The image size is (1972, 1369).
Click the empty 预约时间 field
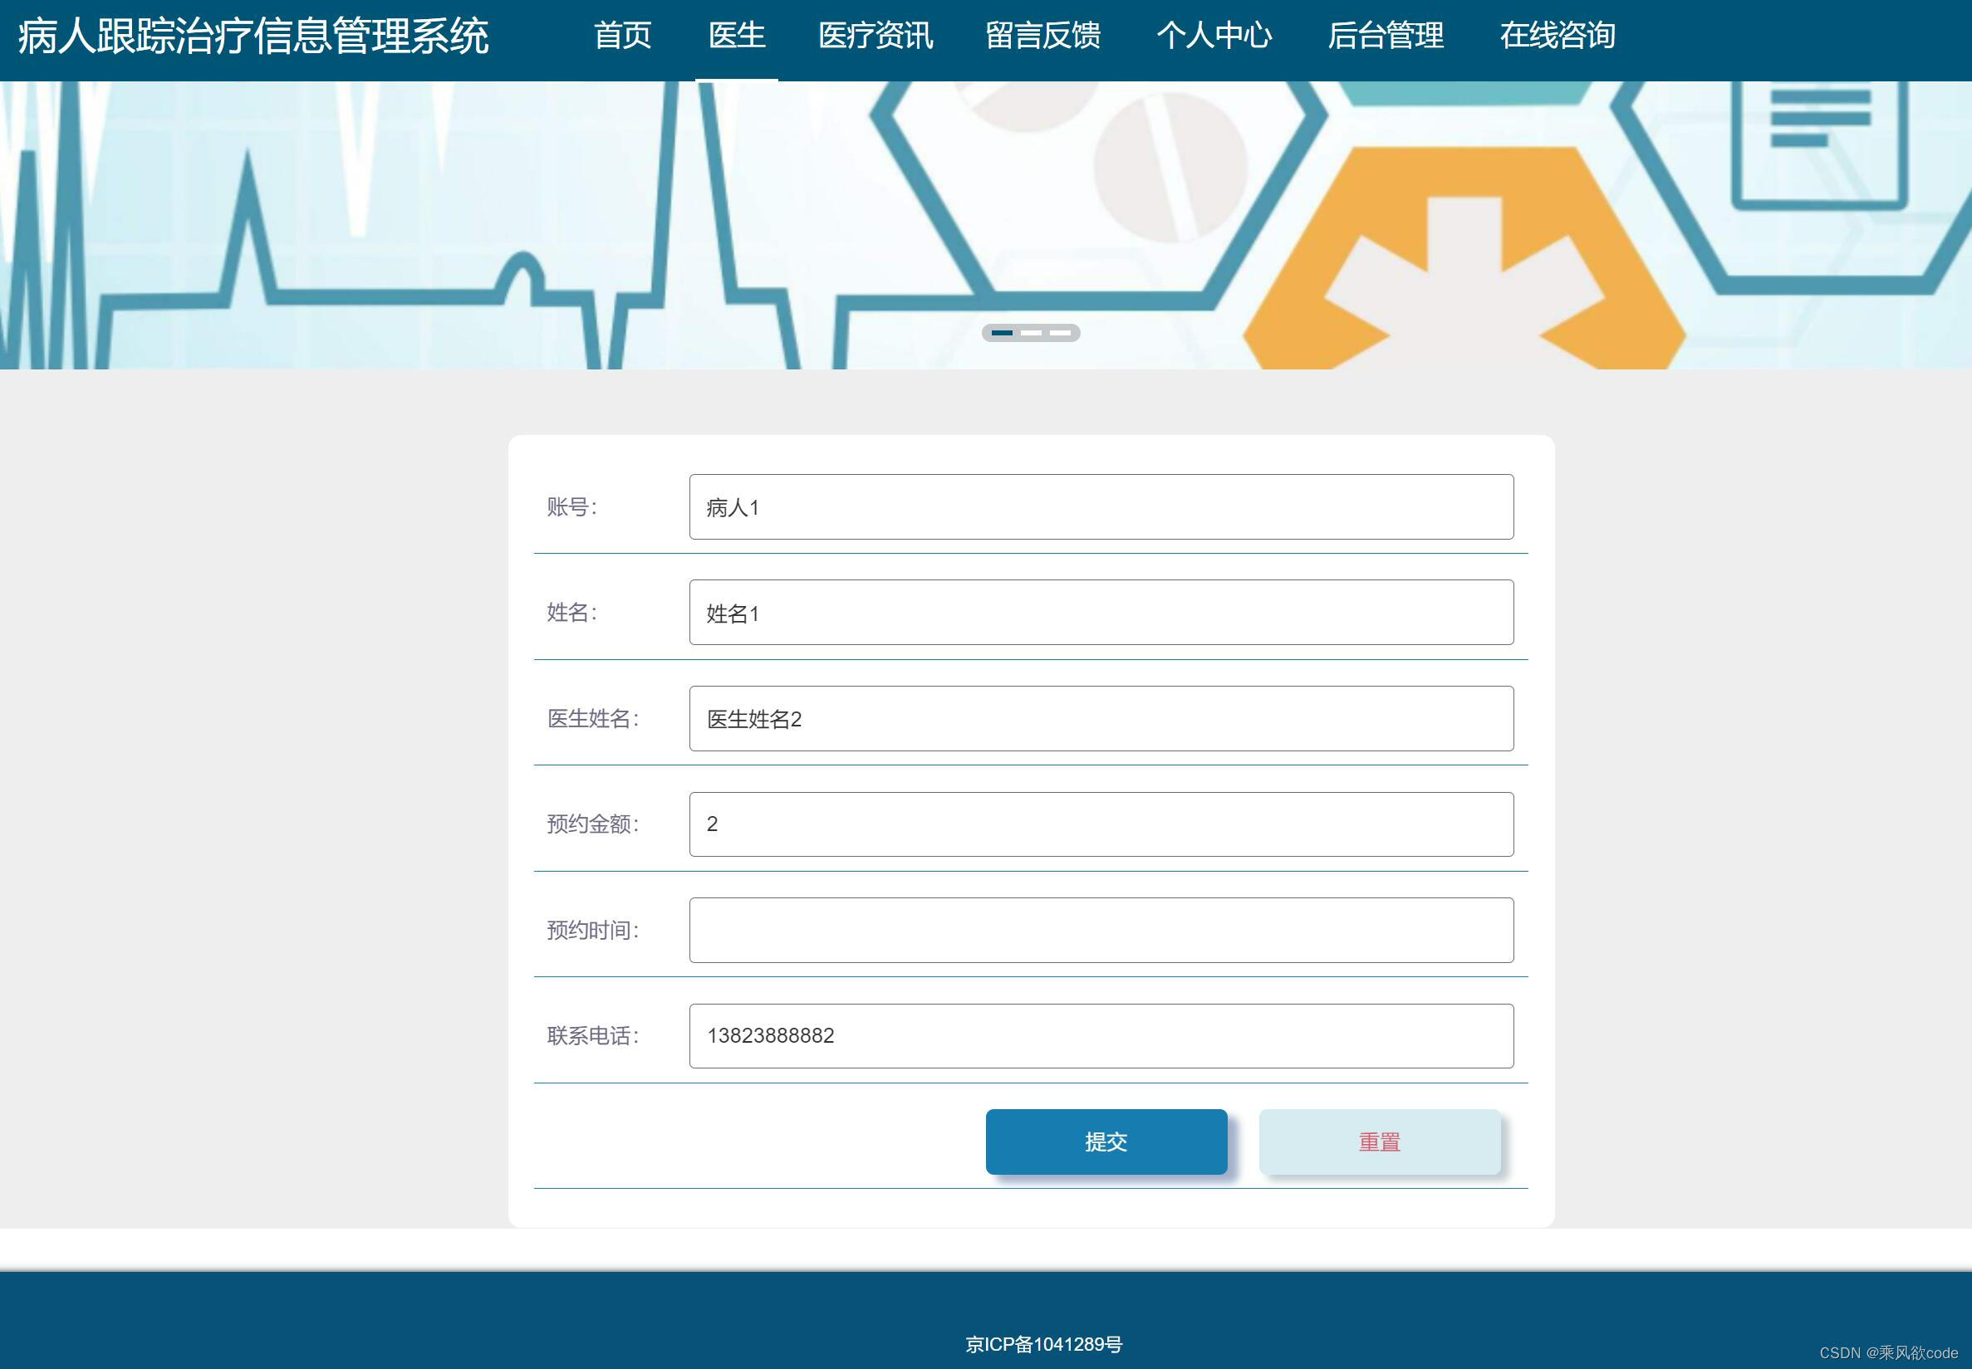1101,930
